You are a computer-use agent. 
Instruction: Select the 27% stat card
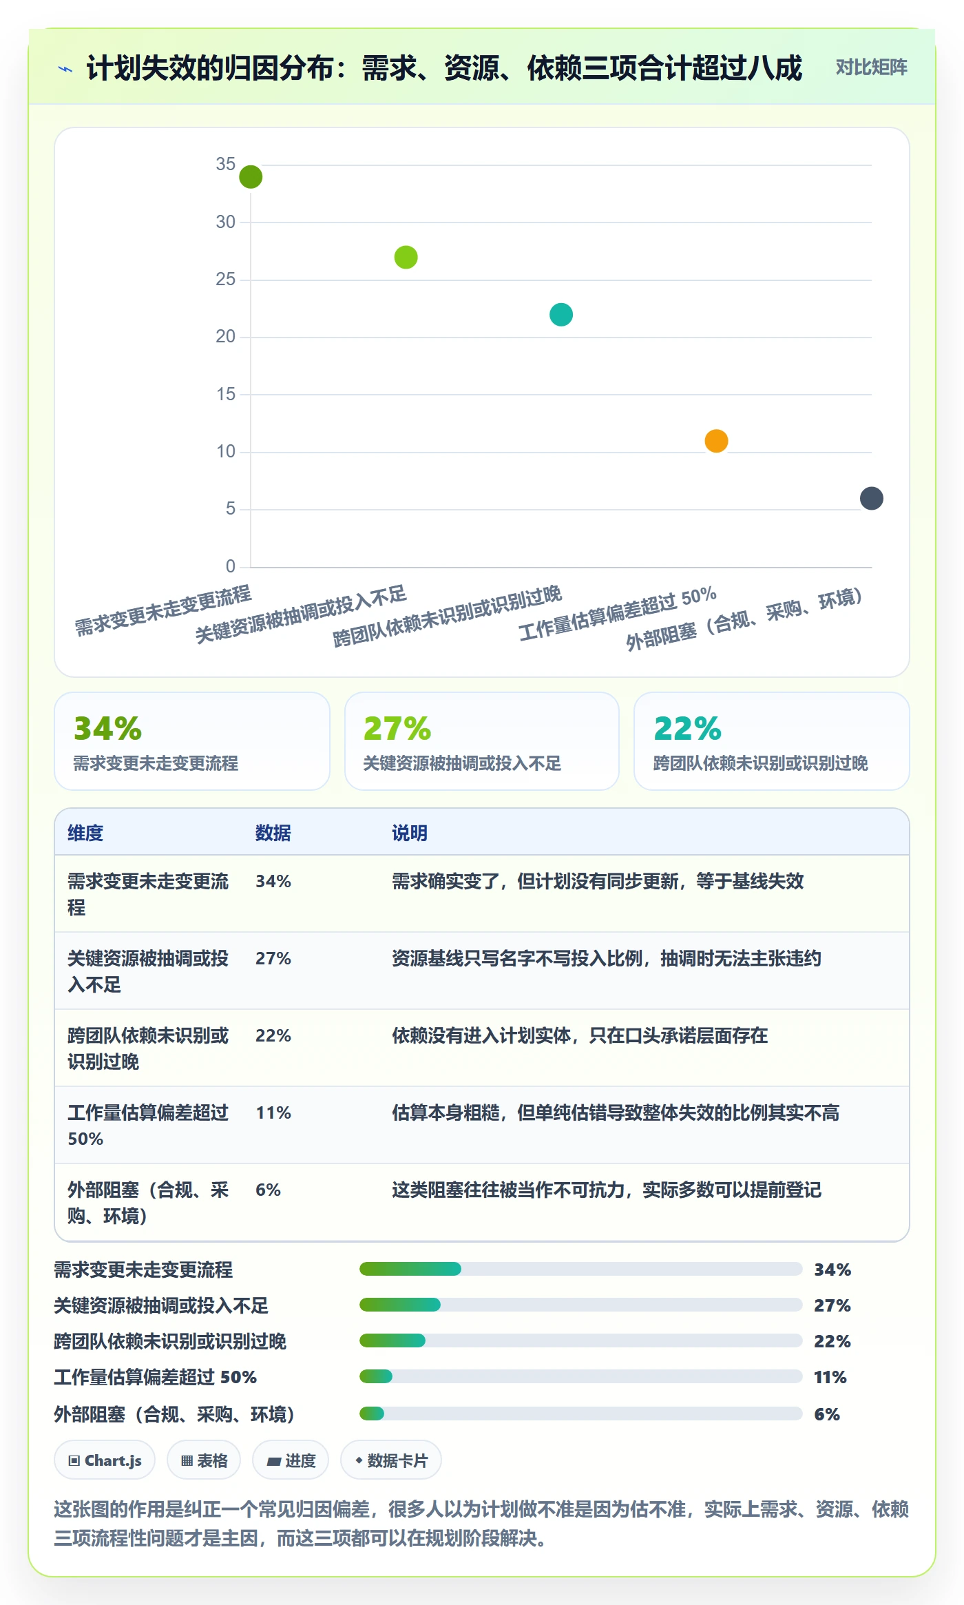[482, 741]
